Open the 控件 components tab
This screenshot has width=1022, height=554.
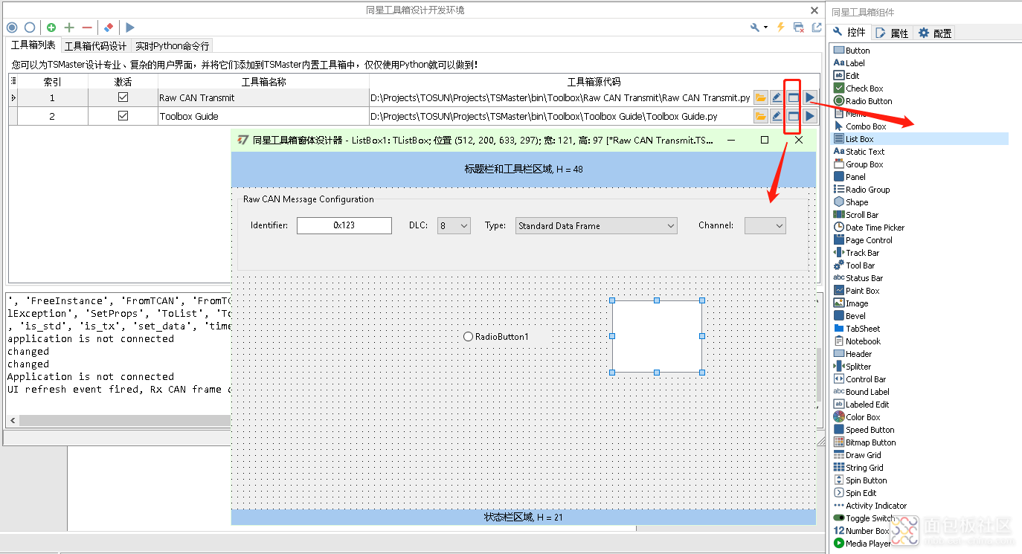(x=849, y=32)
